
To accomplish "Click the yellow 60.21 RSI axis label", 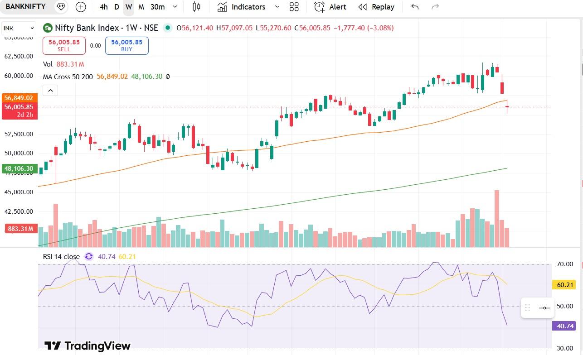I will [x=563, y=285].
